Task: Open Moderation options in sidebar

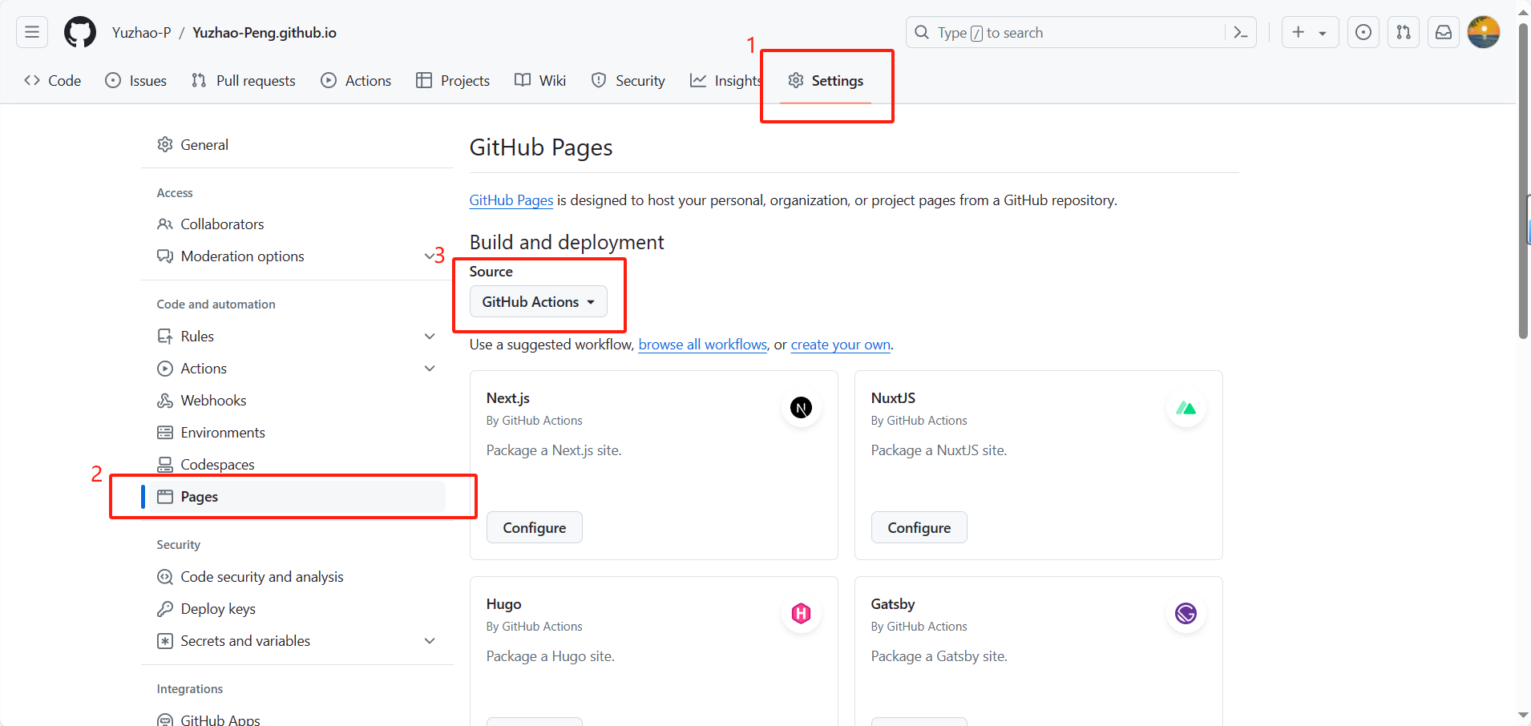Action: [x=297, y=256]
